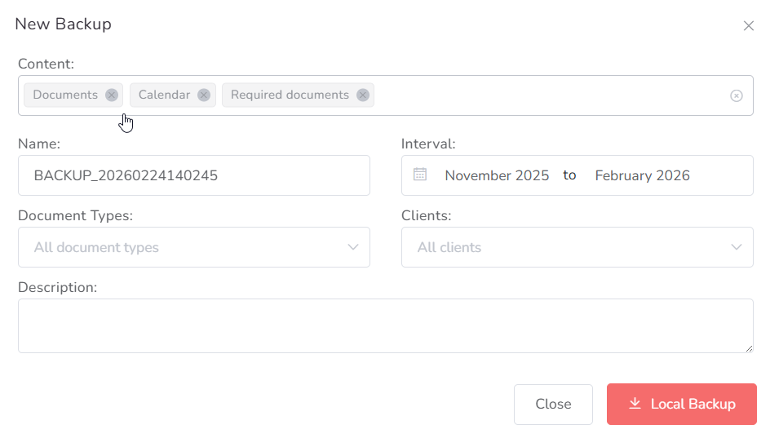Expand the Document Types chevron arrow
Screen dimensions: 770x438
tap(353, 247)
